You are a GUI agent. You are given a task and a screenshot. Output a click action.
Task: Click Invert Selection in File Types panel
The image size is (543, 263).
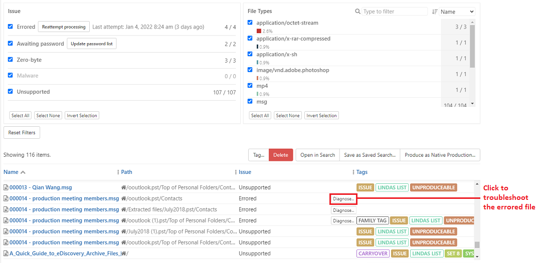[x=321, y=116]
